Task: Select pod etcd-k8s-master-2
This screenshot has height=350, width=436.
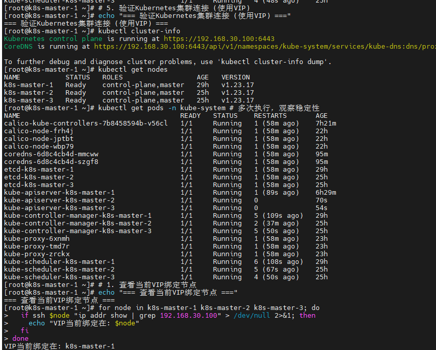Action: pos(38,177)
